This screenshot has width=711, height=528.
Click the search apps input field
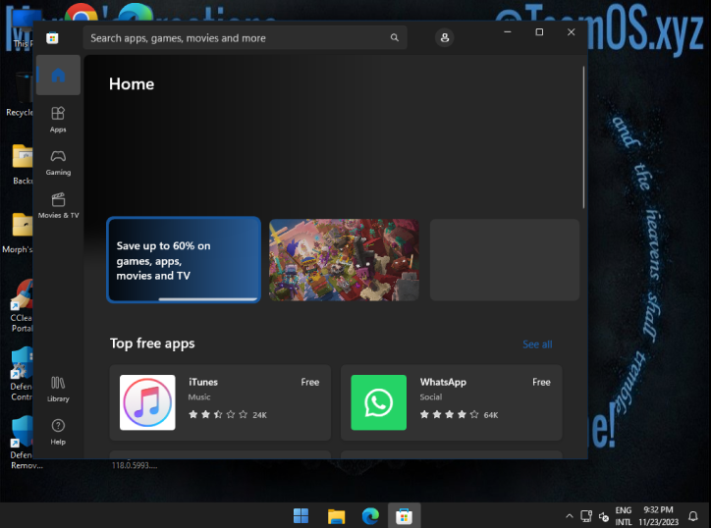pyautogui.click(x=245, y=37)
